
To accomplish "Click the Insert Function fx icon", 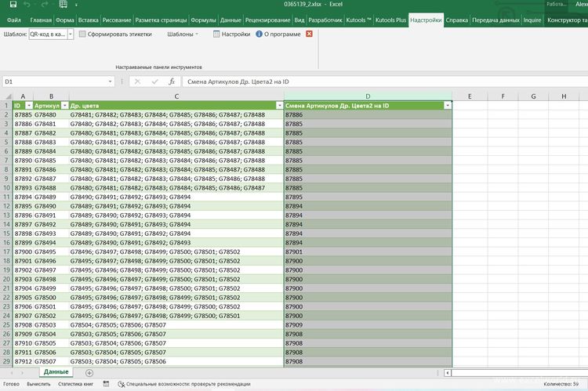I will click(x=172, y=81).
